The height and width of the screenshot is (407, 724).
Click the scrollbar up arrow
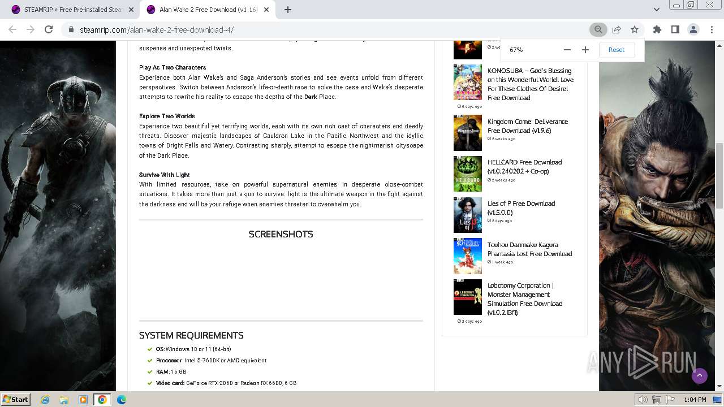[x=719, y=45]
